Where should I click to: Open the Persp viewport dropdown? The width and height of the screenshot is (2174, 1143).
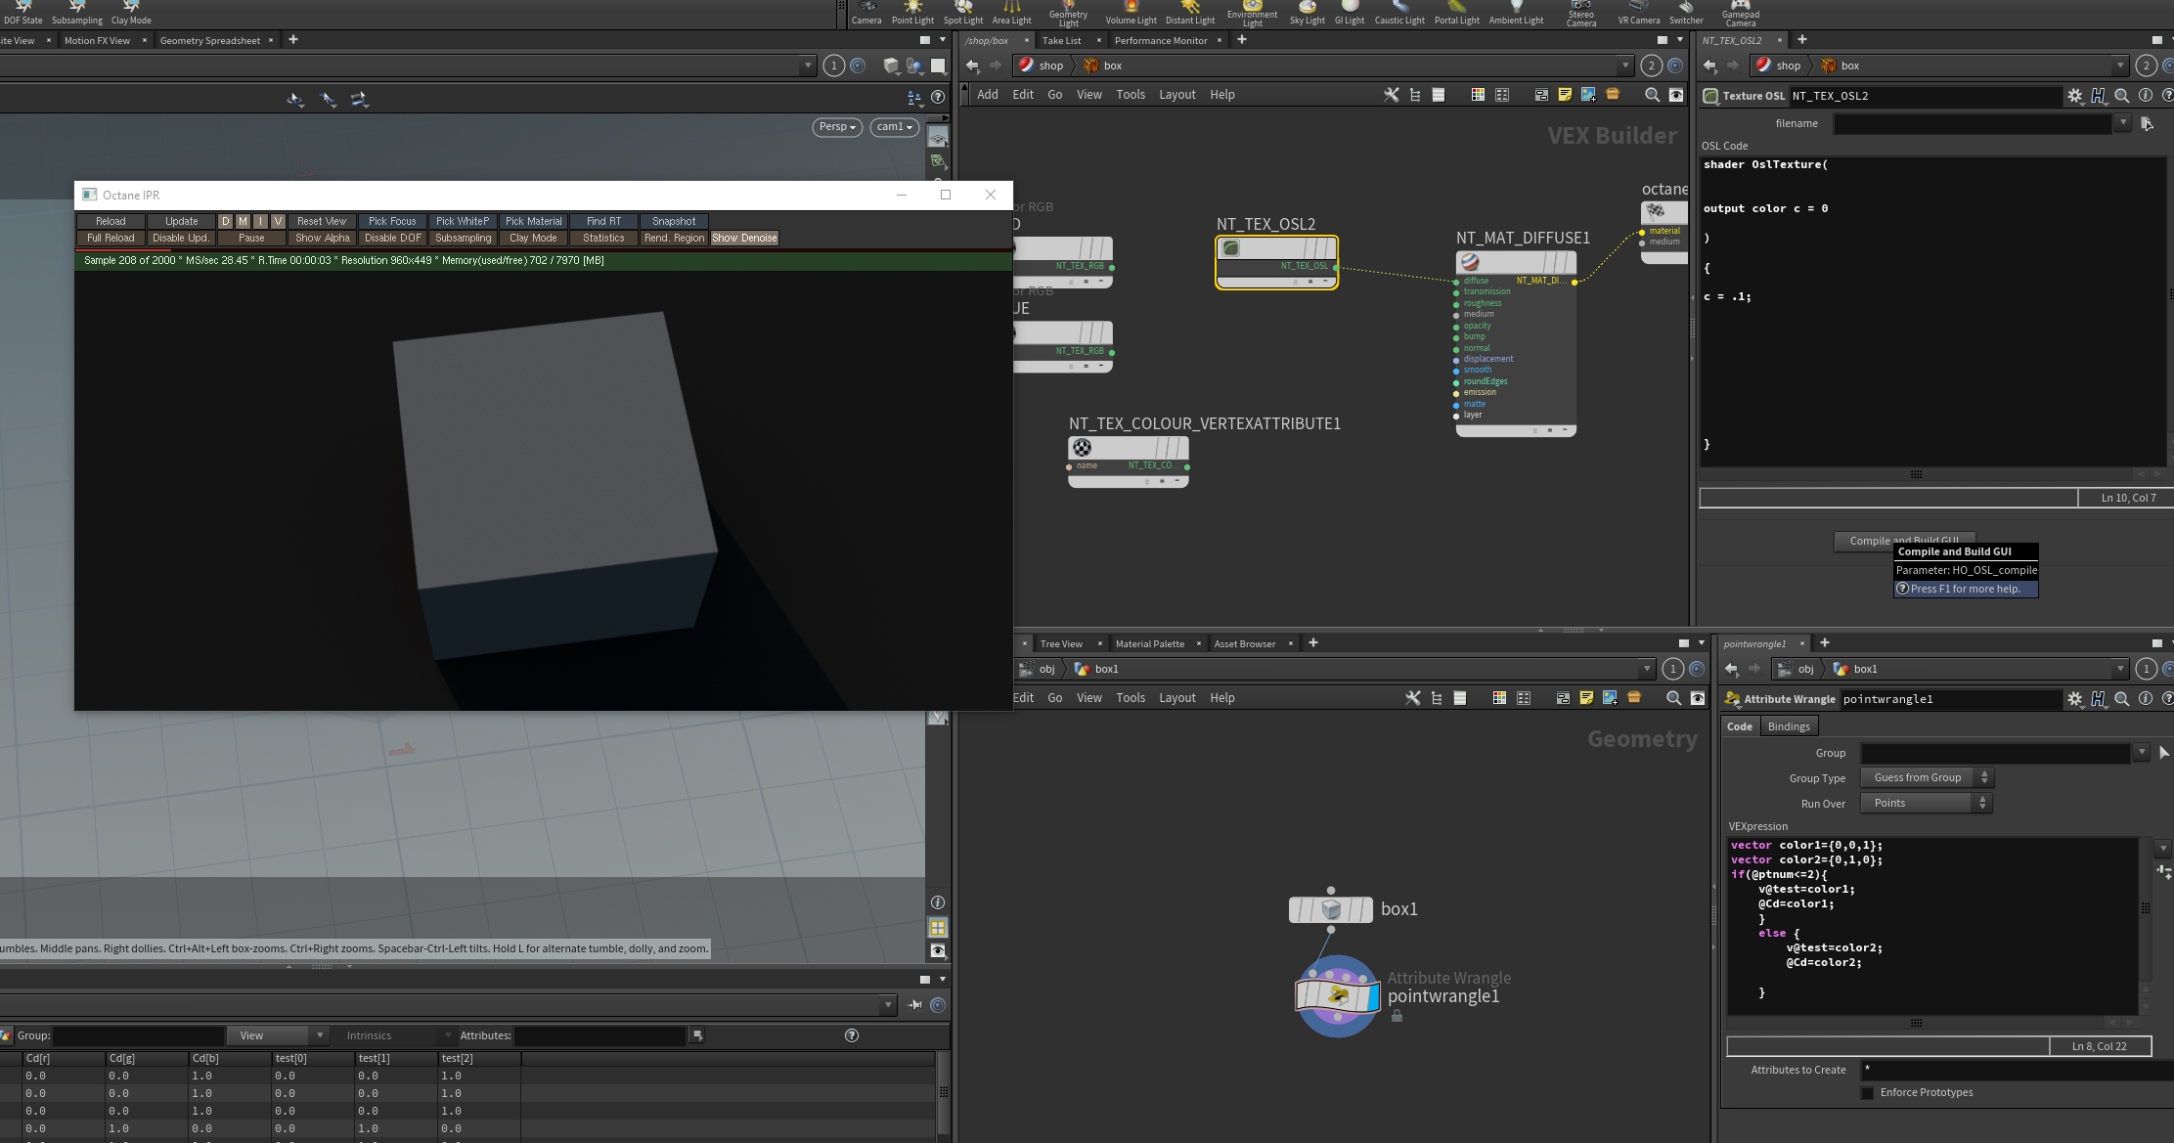tap(837, 127)
